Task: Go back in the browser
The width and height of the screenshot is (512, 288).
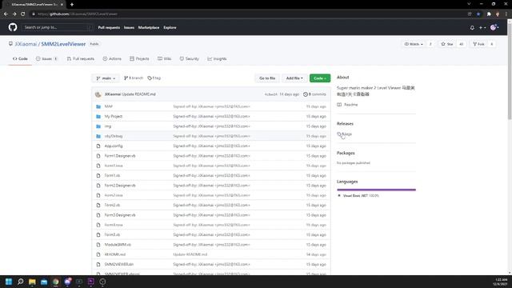Action: (x=6, y=14)
